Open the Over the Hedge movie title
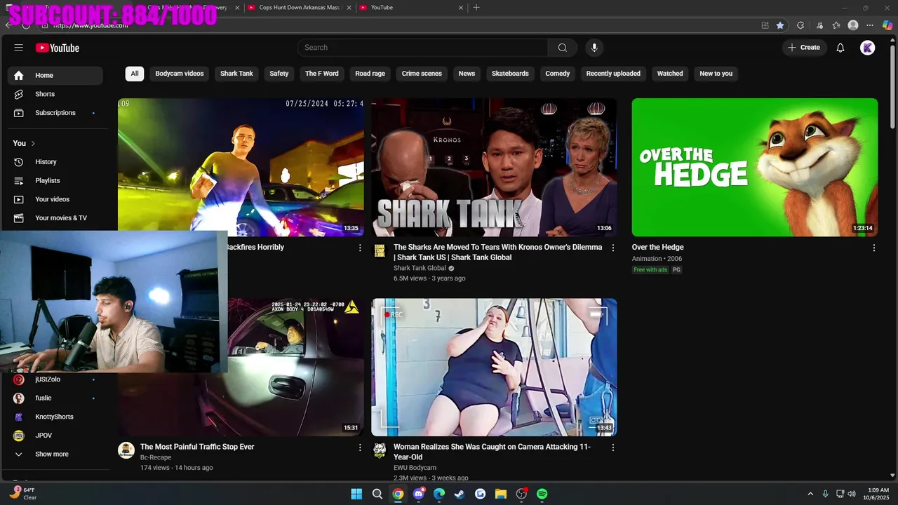The image size is (898, 505). click(657, 248)
